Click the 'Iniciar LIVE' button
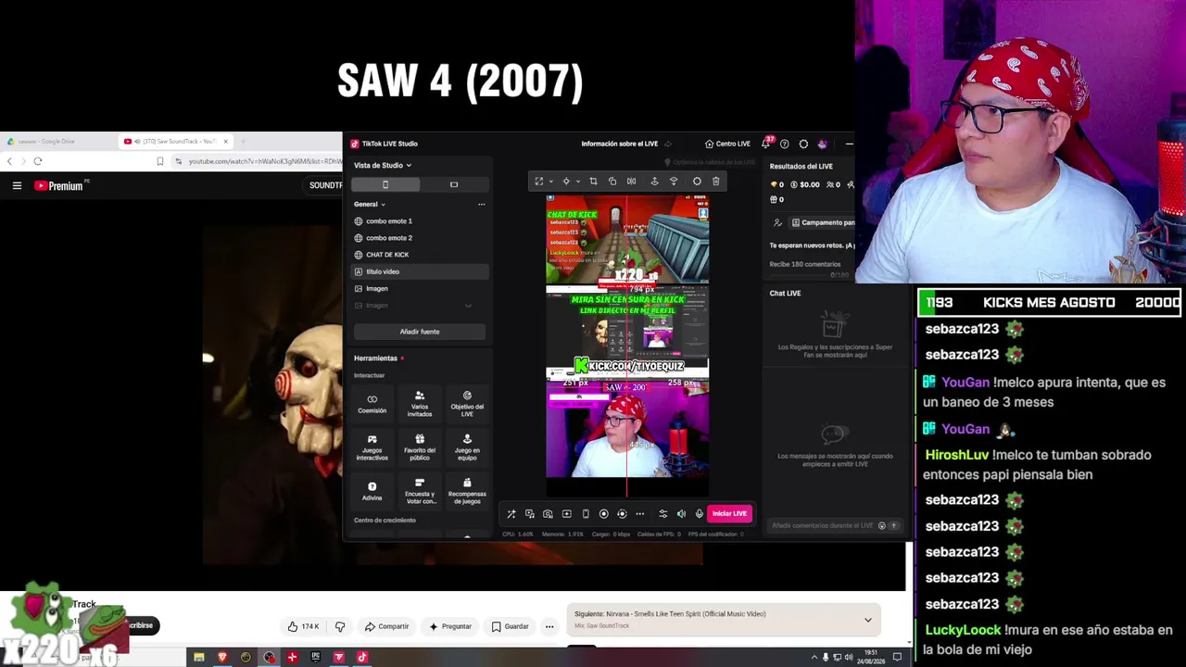1186x667 pixels. coord(729,514)
